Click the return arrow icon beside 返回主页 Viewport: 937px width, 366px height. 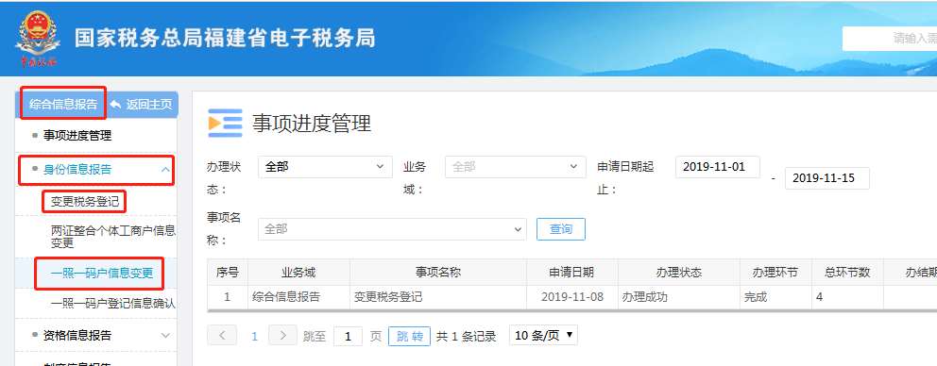116,105
